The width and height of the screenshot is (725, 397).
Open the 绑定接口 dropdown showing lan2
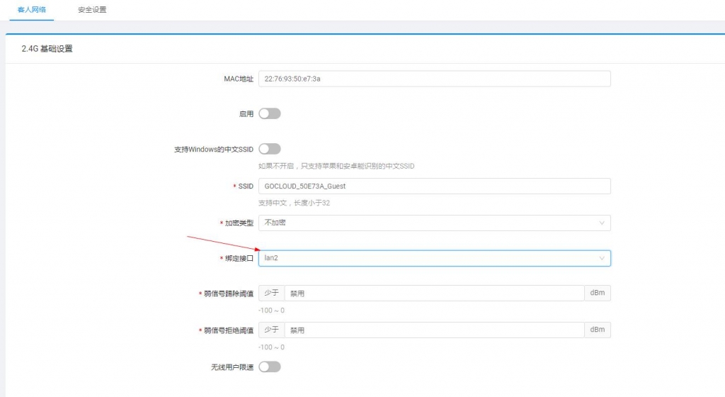pos(425,258)
